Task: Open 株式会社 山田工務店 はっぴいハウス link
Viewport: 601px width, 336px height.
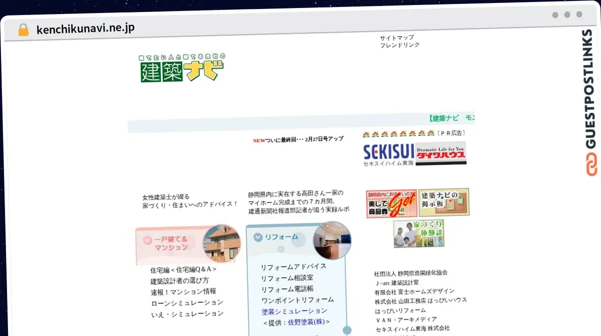Action: click(x=421, y=300)
